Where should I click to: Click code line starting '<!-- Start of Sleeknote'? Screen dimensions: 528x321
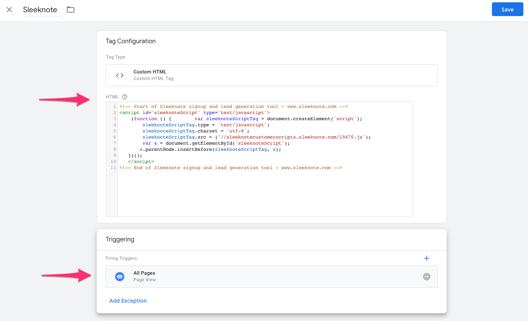pos(233,106)
